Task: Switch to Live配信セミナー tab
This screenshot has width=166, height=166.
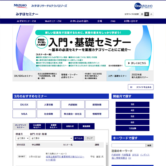Action: tap(37, 126)
